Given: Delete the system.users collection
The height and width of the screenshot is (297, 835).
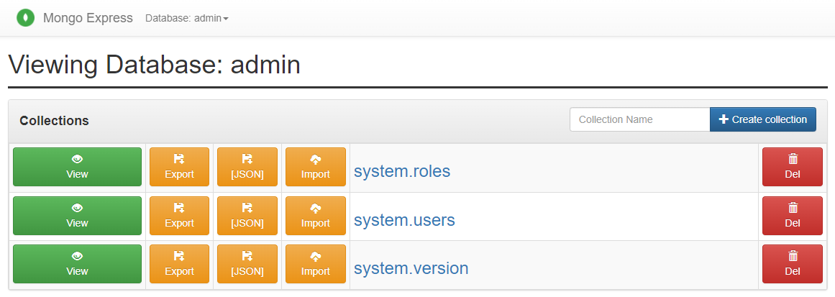Looking at the screenshot, I should [793, 216].
